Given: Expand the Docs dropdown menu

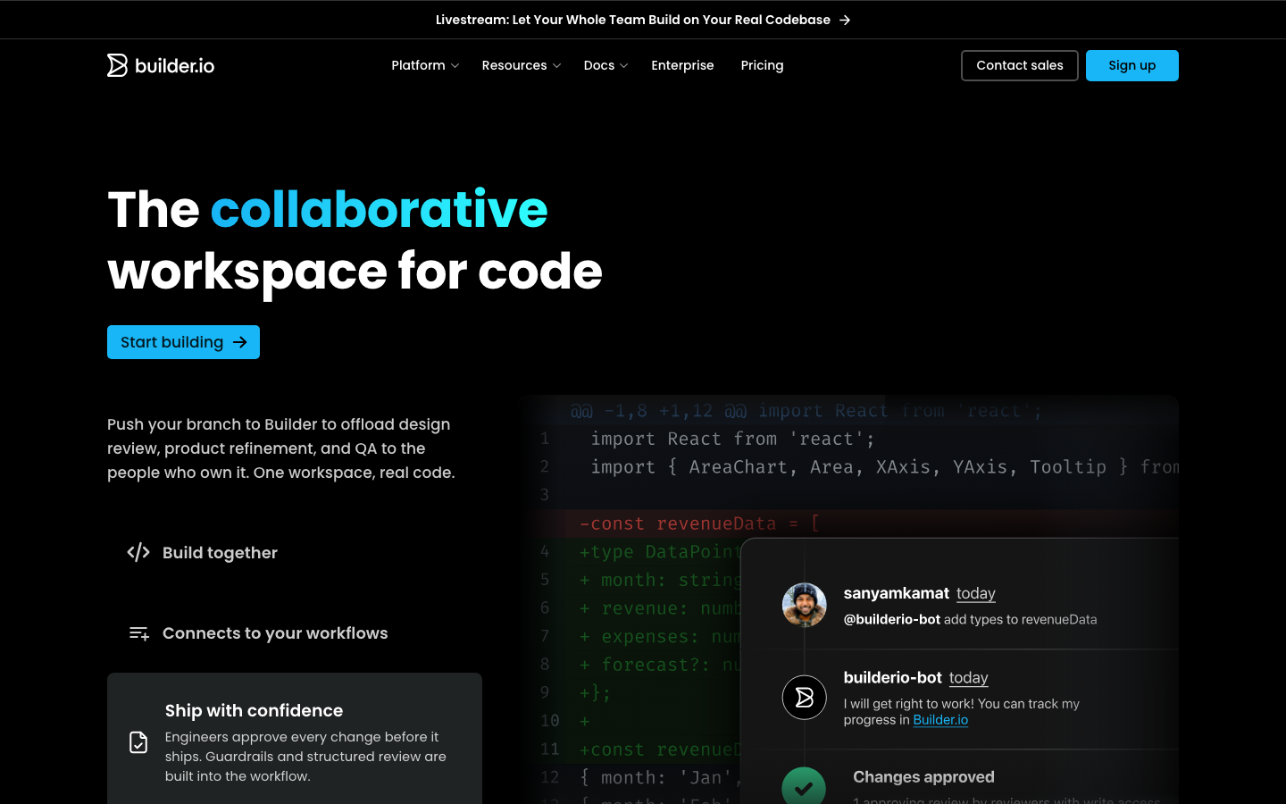Looking at the screenshot, I should pyautogui.click(x=605, y=65).
